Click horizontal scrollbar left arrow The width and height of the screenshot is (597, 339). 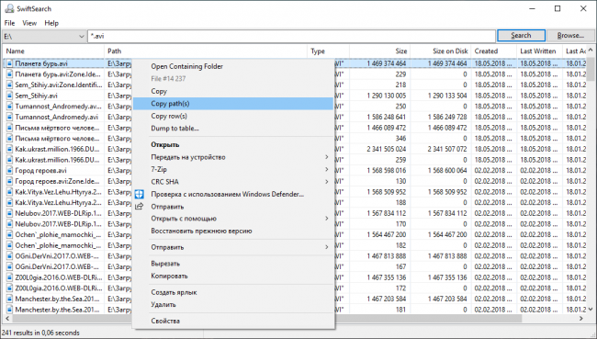[6, 318]
